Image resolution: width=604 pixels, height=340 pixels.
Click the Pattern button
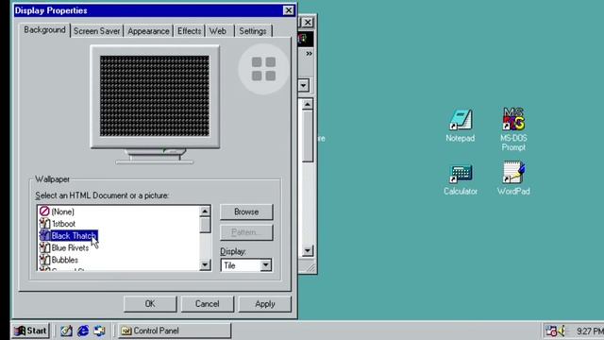[x=246, y=232]
